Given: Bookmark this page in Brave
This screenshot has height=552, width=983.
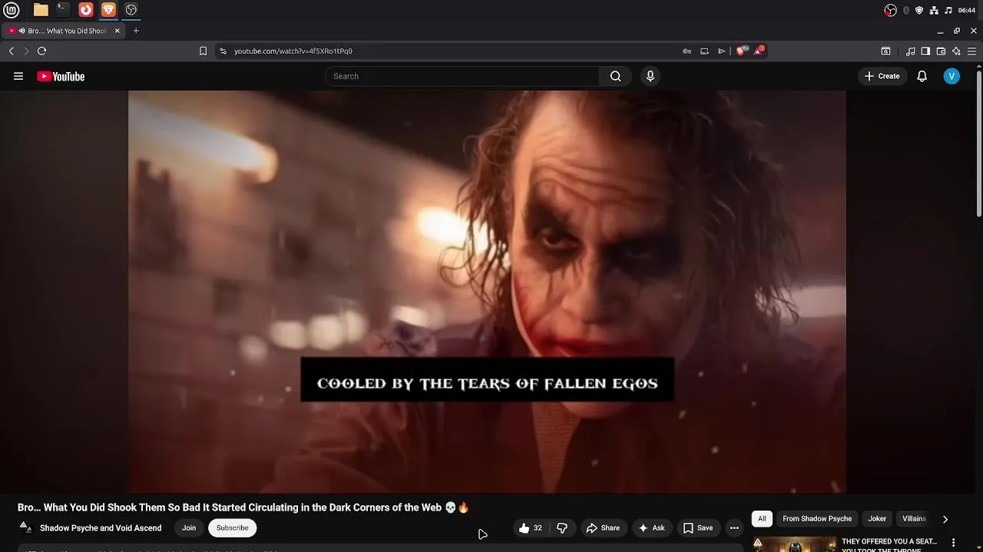Looking at the screenshot, I should point(203,51).
